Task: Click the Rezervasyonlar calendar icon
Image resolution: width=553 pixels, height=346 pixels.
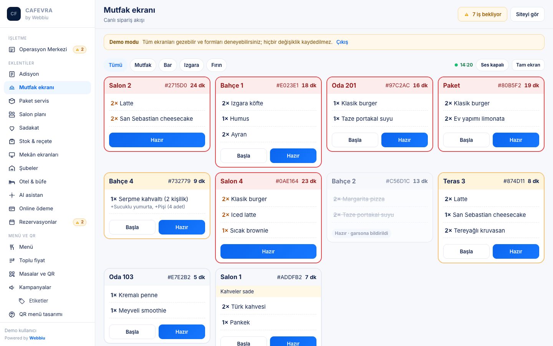Action: coord(12,222)
